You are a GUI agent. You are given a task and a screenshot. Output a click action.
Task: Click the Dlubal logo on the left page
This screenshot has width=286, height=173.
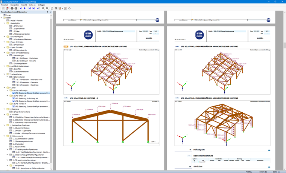click(88, 35)
